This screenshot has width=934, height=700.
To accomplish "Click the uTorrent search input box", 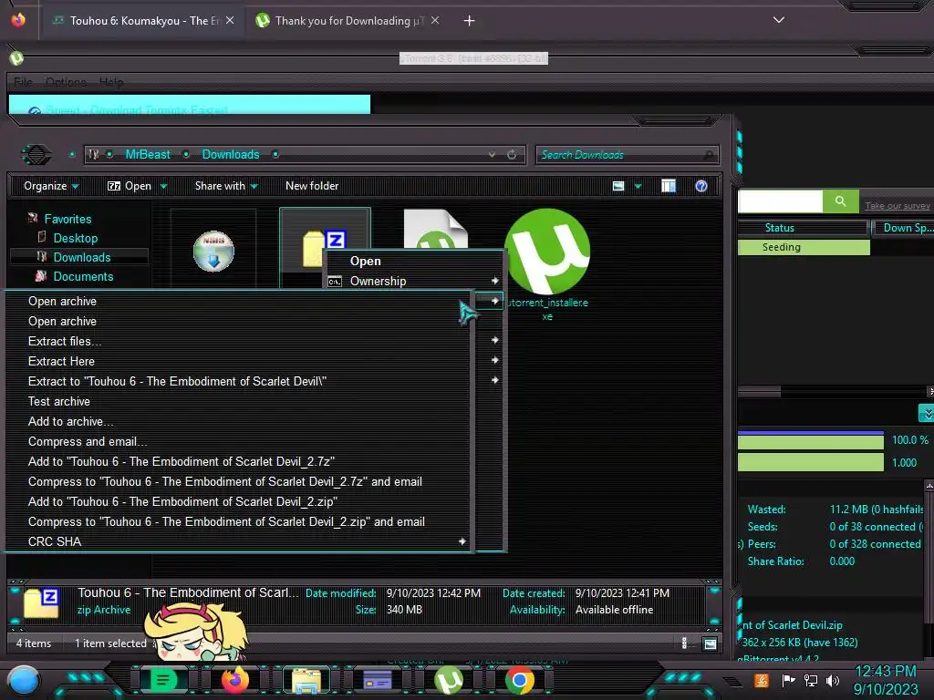I will [x=780, y=201].
